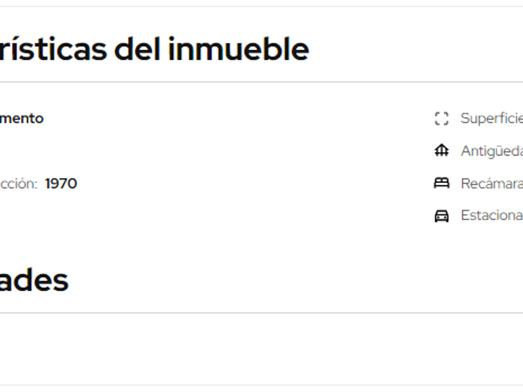Click the bottom border line of the page
This screenshot has width=523, height=392.
tap(261, 385)
